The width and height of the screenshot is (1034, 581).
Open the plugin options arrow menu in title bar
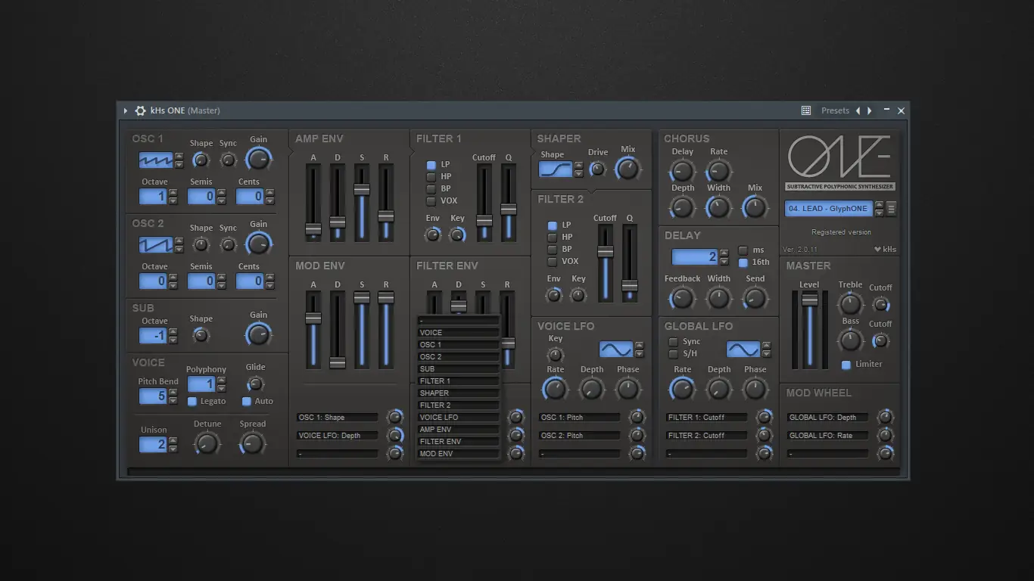[x=126, y=110]
